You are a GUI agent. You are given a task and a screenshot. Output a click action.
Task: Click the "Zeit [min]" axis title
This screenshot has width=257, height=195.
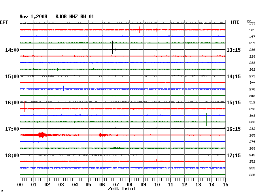pyautogui.click(x=122, y=189)
